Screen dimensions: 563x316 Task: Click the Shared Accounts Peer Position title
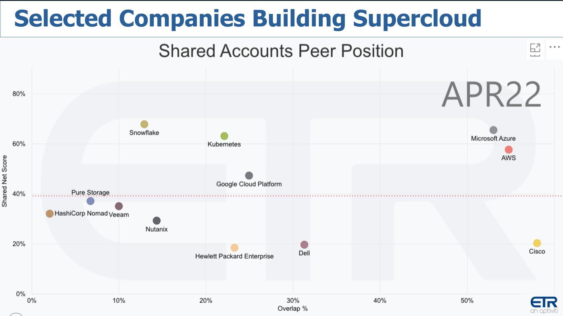pos(281,51)
